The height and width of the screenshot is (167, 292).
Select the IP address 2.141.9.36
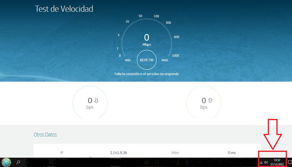coord(118,153)
